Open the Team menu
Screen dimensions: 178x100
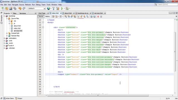click(x=43, y=5)
